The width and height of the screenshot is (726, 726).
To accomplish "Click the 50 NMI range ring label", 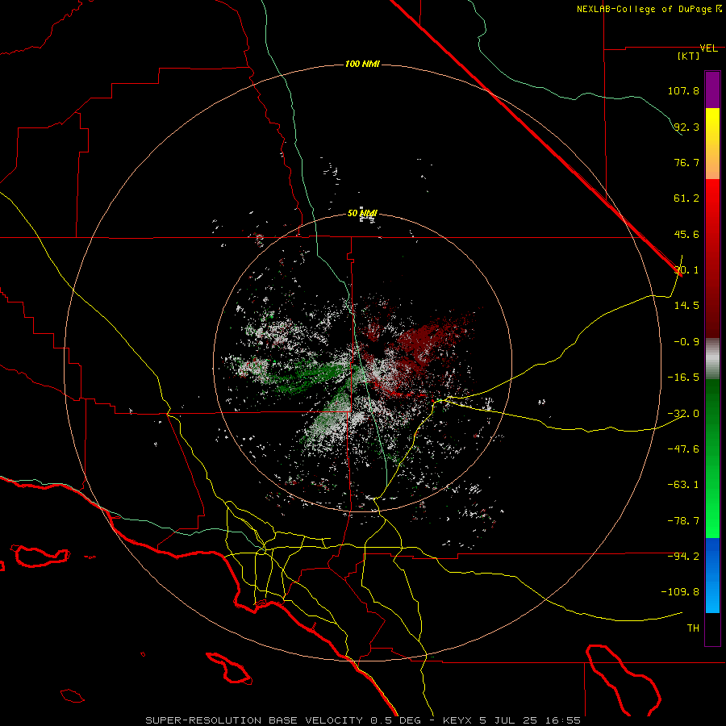I will (x=362, y=214).
